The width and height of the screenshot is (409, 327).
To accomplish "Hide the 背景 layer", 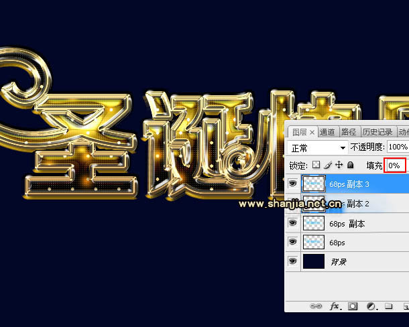I will (x=292, y=261).
